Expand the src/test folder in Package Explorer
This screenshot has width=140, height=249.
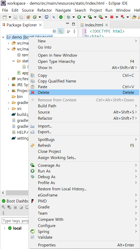9,79
